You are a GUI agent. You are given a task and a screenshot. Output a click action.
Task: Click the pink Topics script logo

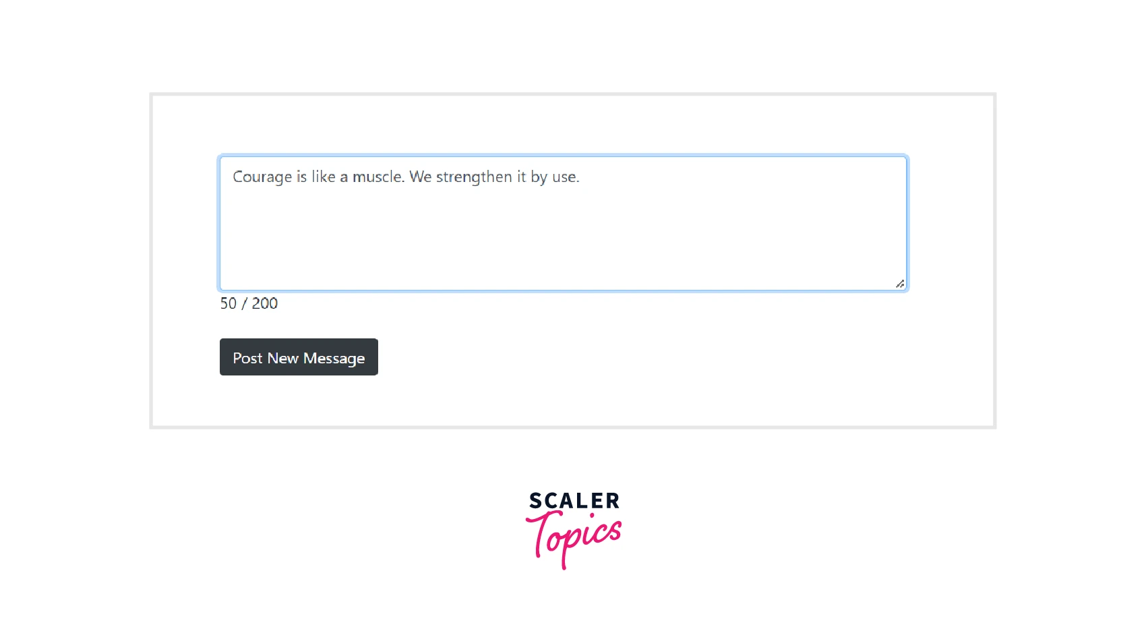574,539
